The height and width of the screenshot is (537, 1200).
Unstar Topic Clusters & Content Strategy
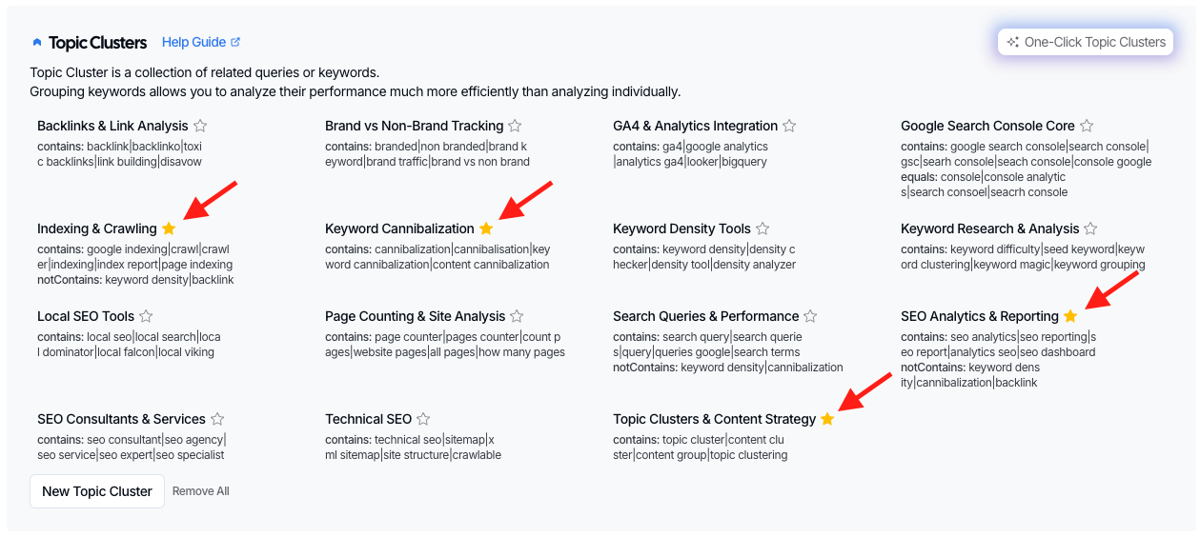tap(827, 419)
